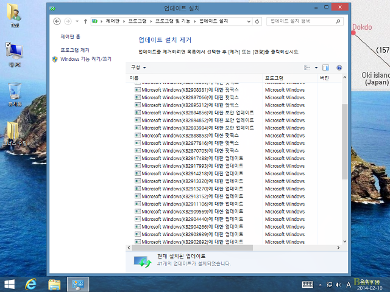This screenshot has width=390, height=292.
Task: Click the Control Panel taskbar button
Action: pos(78,284)
